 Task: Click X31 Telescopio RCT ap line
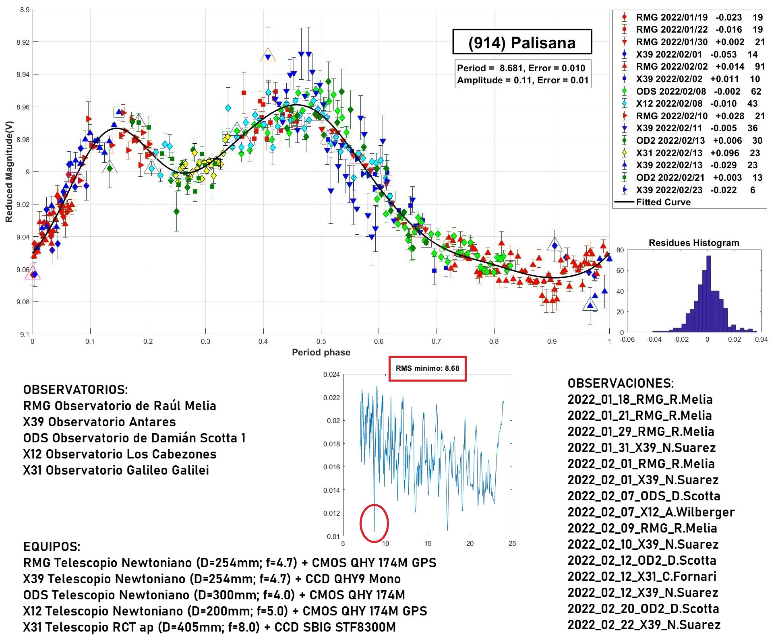209,627
